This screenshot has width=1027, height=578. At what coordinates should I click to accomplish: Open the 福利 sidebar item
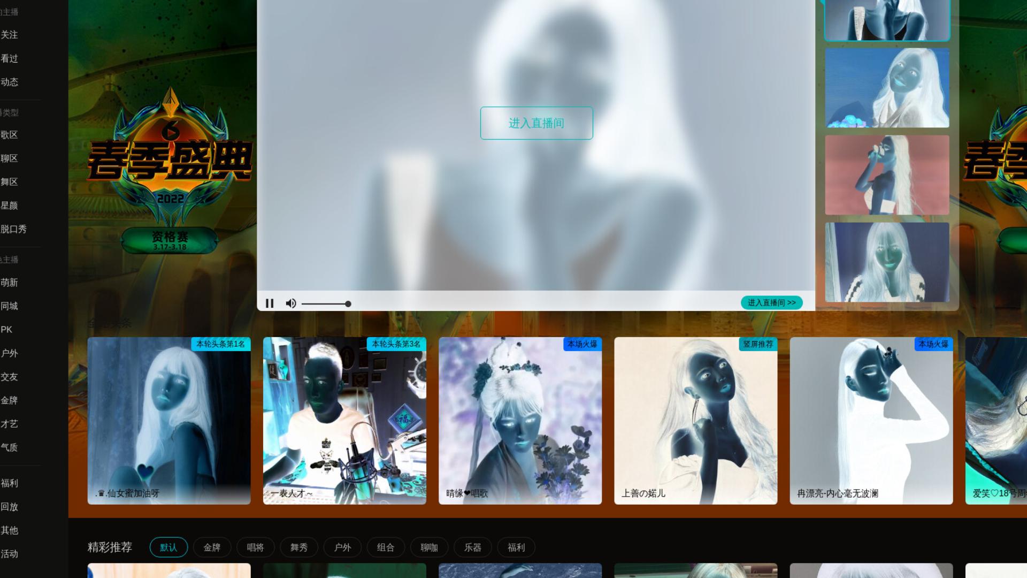click(9, 483)
